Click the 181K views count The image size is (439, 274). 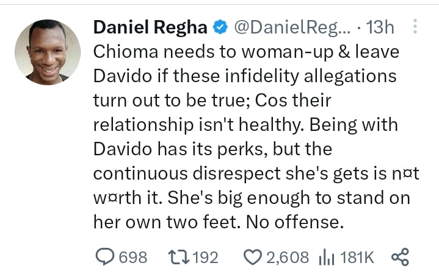[357, 258]
